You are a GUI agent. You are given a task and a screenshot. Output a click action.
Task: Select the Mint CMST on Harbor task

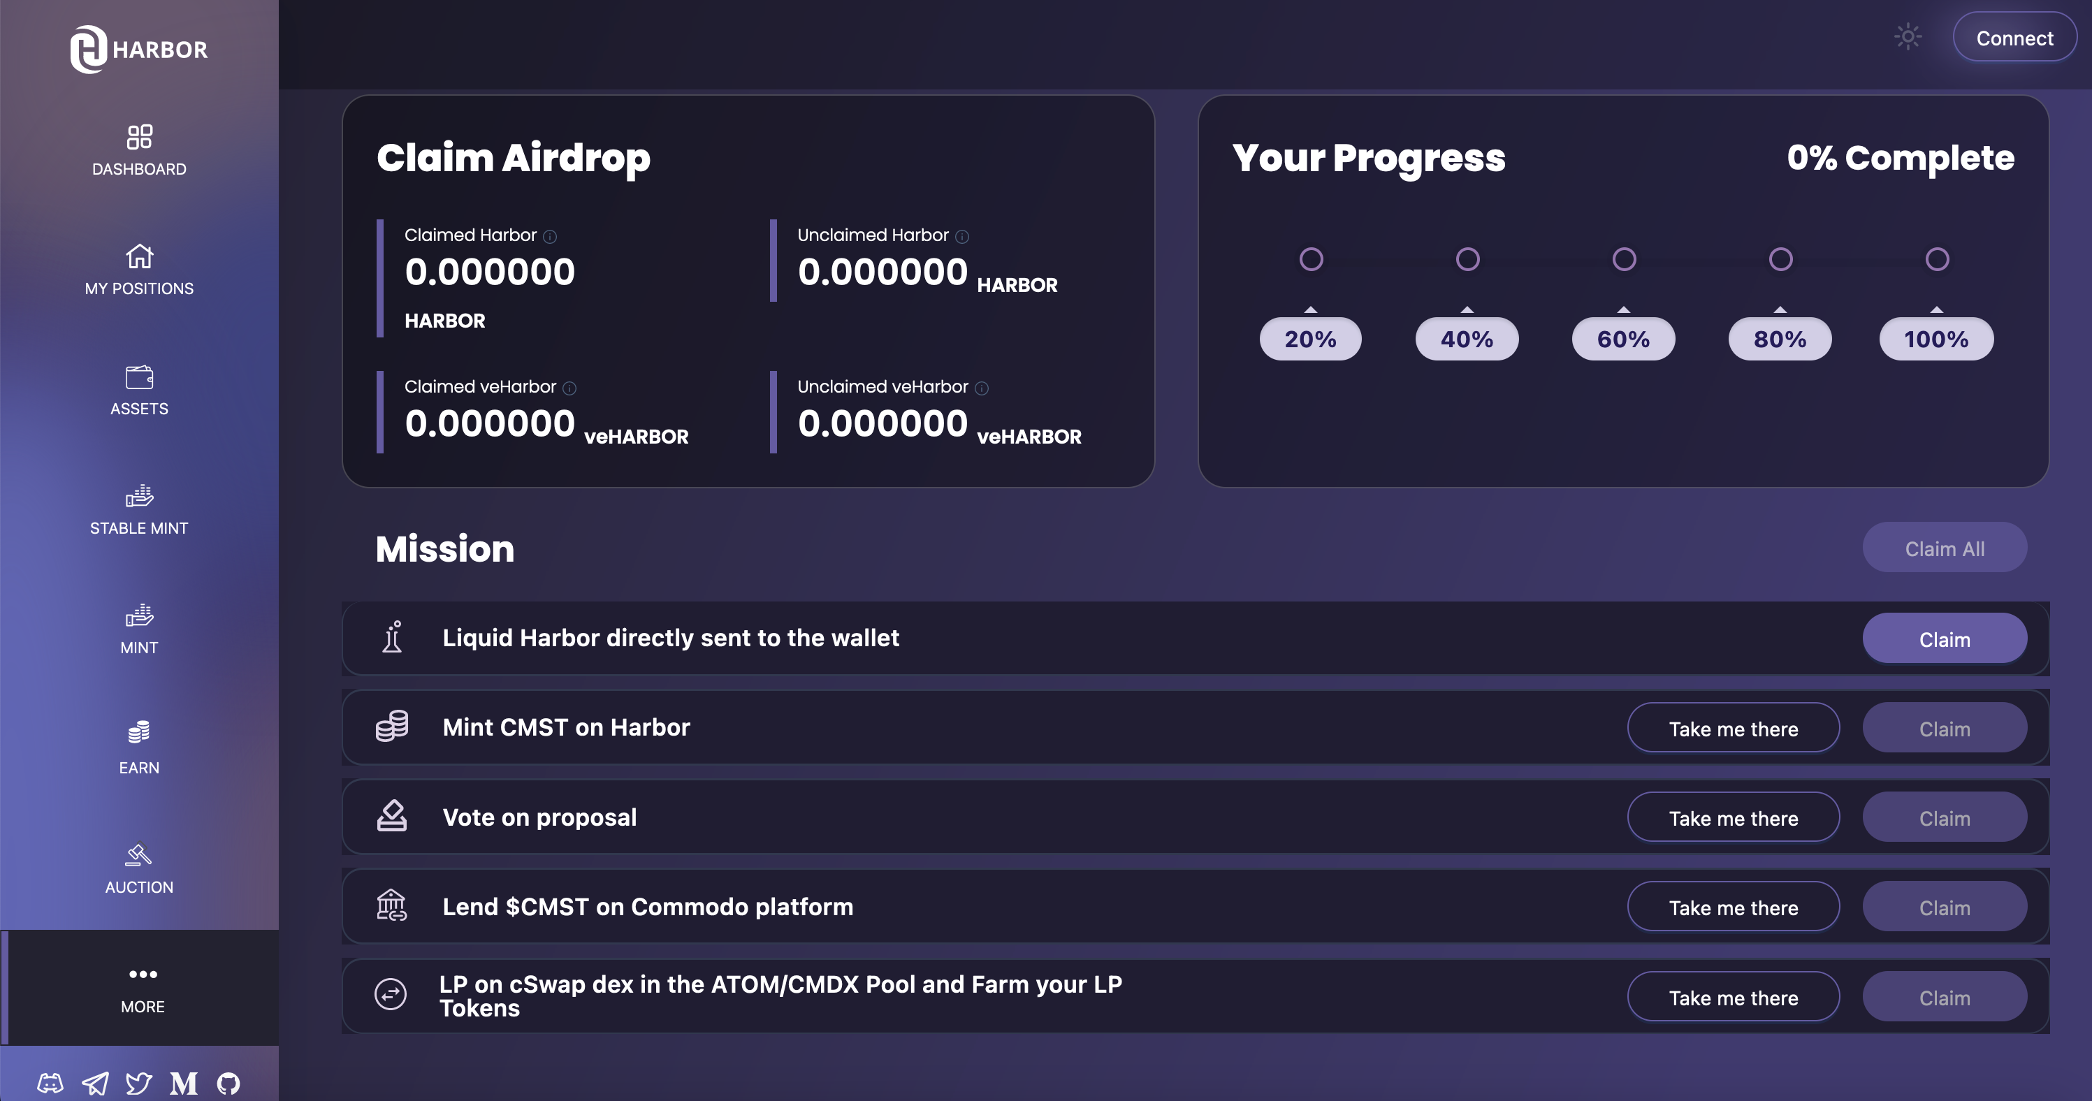566,726
